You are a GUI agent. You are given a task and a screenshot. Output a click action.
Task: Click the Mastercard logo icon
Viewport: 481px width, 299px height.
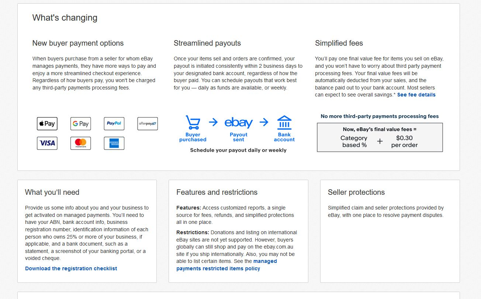81,143
